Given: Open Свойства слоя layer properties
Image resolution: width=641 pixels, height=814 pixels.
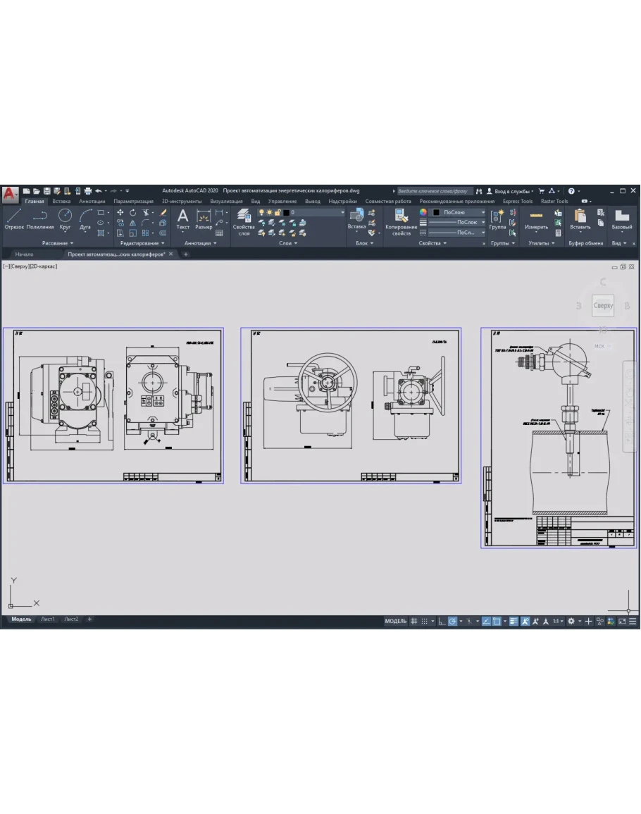Looking at the screenshot, I should (244, 221).
